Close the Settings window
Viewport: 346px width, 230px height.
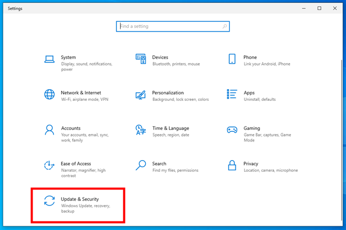335,9
